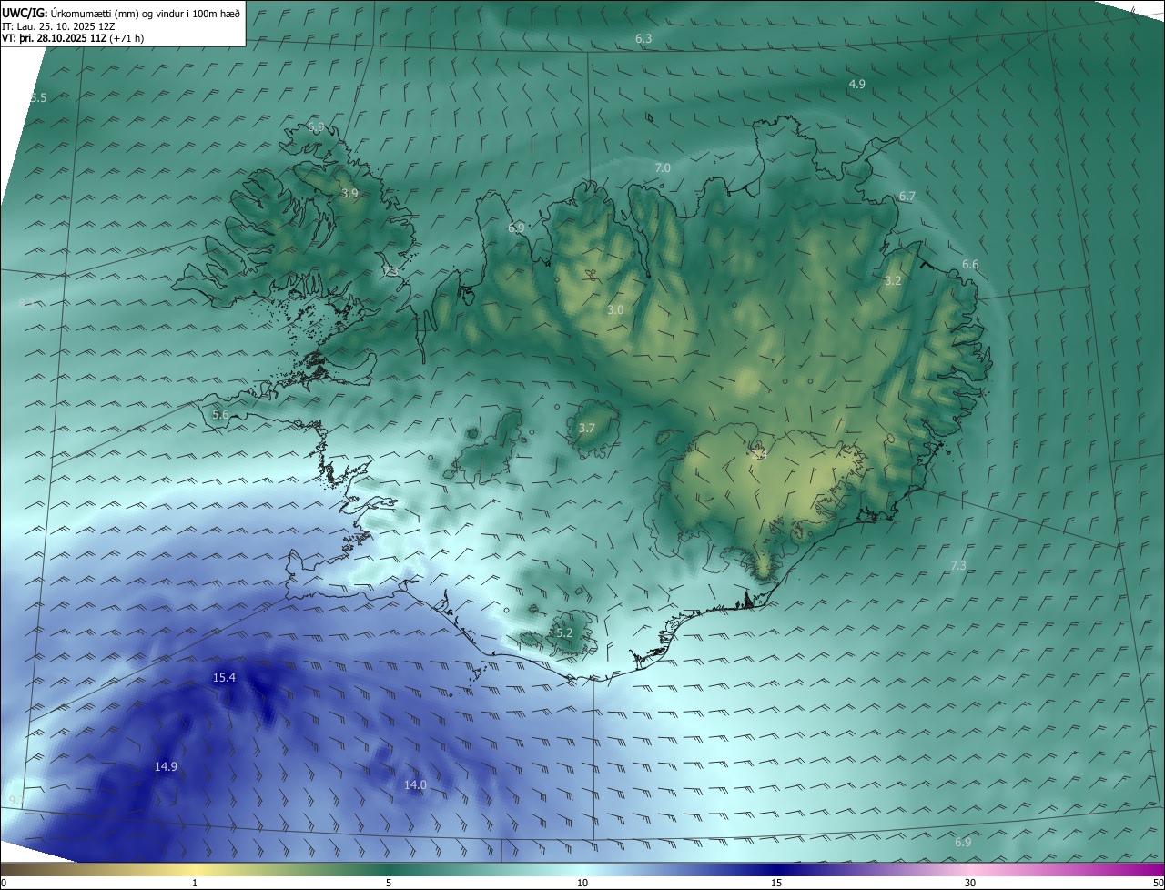Click the 6.7 value label on the map

[x=907, y=197]
